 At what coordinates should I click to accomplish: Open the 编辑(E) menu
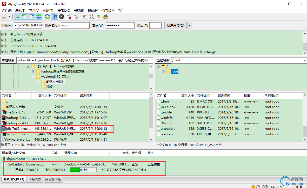(x=20, y=11)
